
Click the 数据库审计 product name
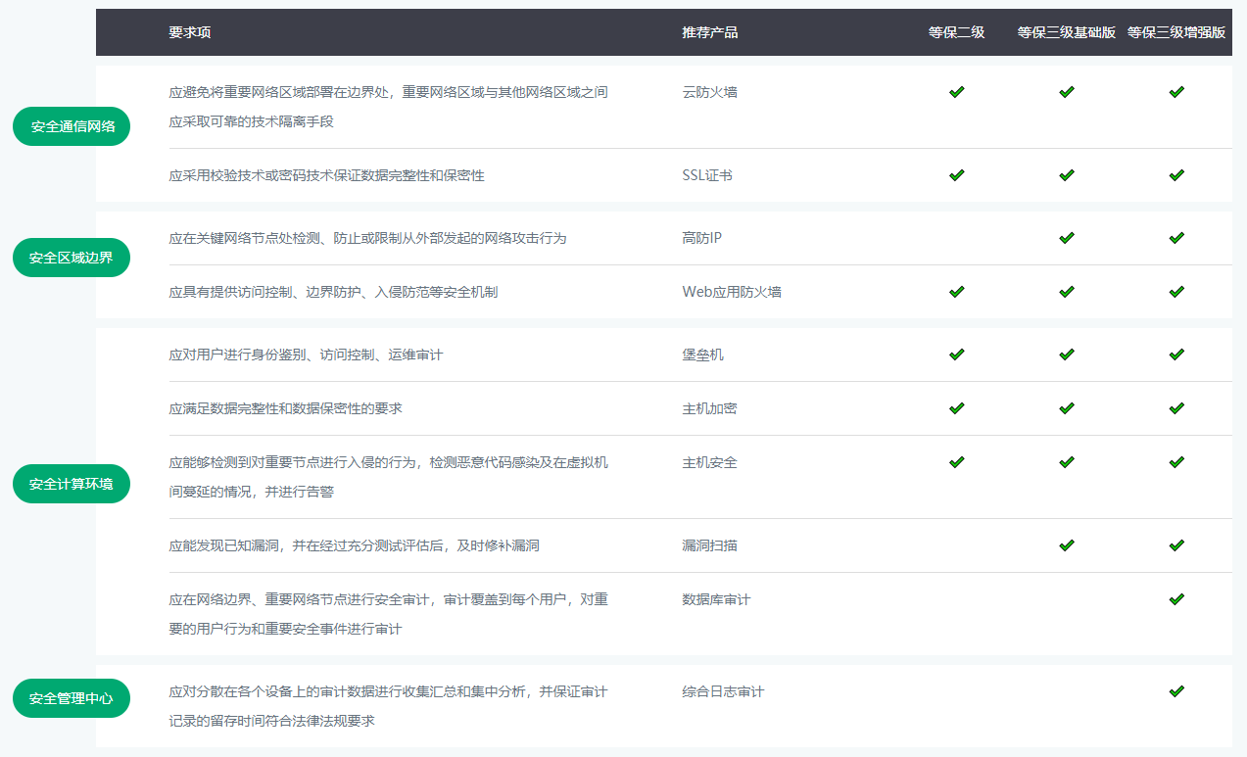[x=717, y=599]
